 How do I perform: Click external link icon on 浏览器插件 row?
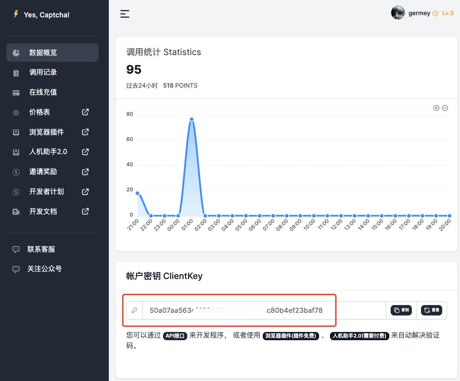85,132
